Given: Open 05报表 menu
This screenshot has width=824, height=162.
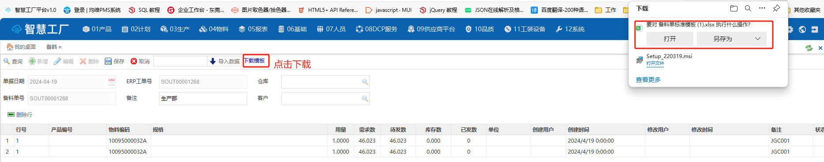Looking at the screenshot, I should pos(253,29).
